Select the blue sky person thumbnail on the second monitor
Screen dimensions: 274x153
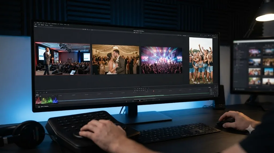tap(269, 72)
